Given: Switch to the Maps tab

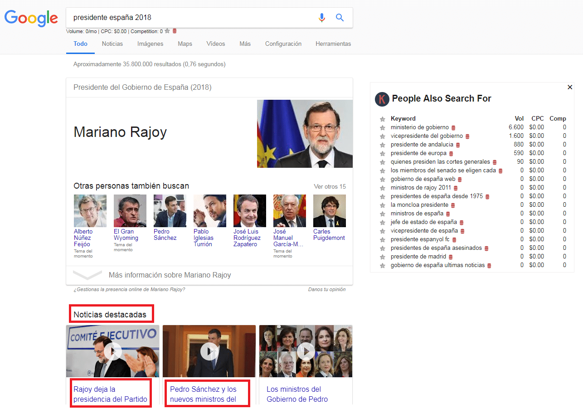Looking at the screenshot, I should point(185,44).
